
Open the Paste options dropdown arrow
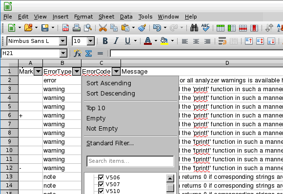click(133, 28)
